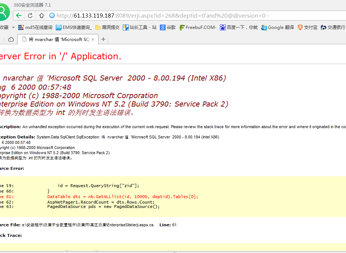Viewport: 346px width, 253px height.
Task: Click the 交通银行 logo icon
Action: (324, 27)
